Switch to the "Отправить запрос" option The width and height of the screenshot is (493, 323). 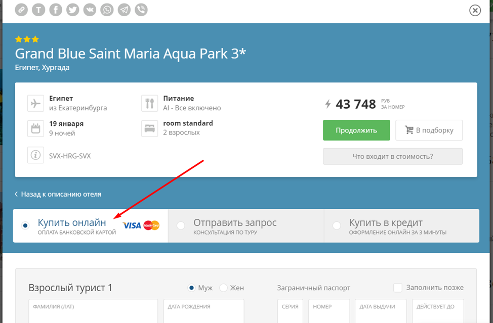[x=235, y=225]
